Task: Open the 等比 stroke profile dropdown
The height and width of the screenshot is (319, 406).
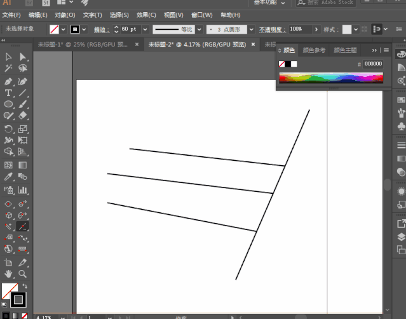Action: pos(199,29)
